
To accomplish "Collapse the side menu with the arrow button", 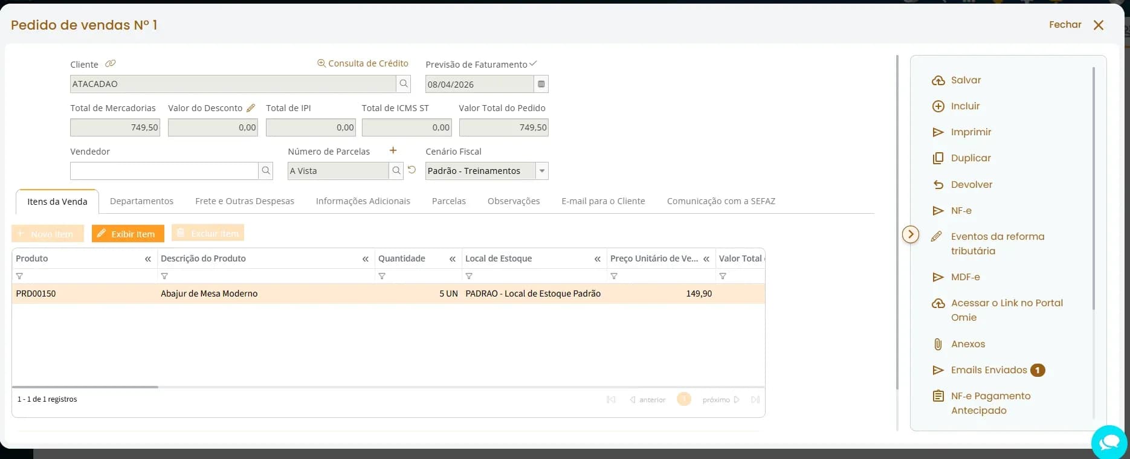I will tap(911, 234).
